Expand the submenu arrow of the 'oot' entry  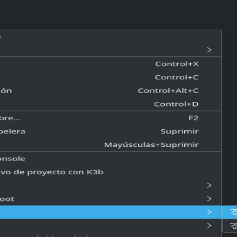point(209,198)
